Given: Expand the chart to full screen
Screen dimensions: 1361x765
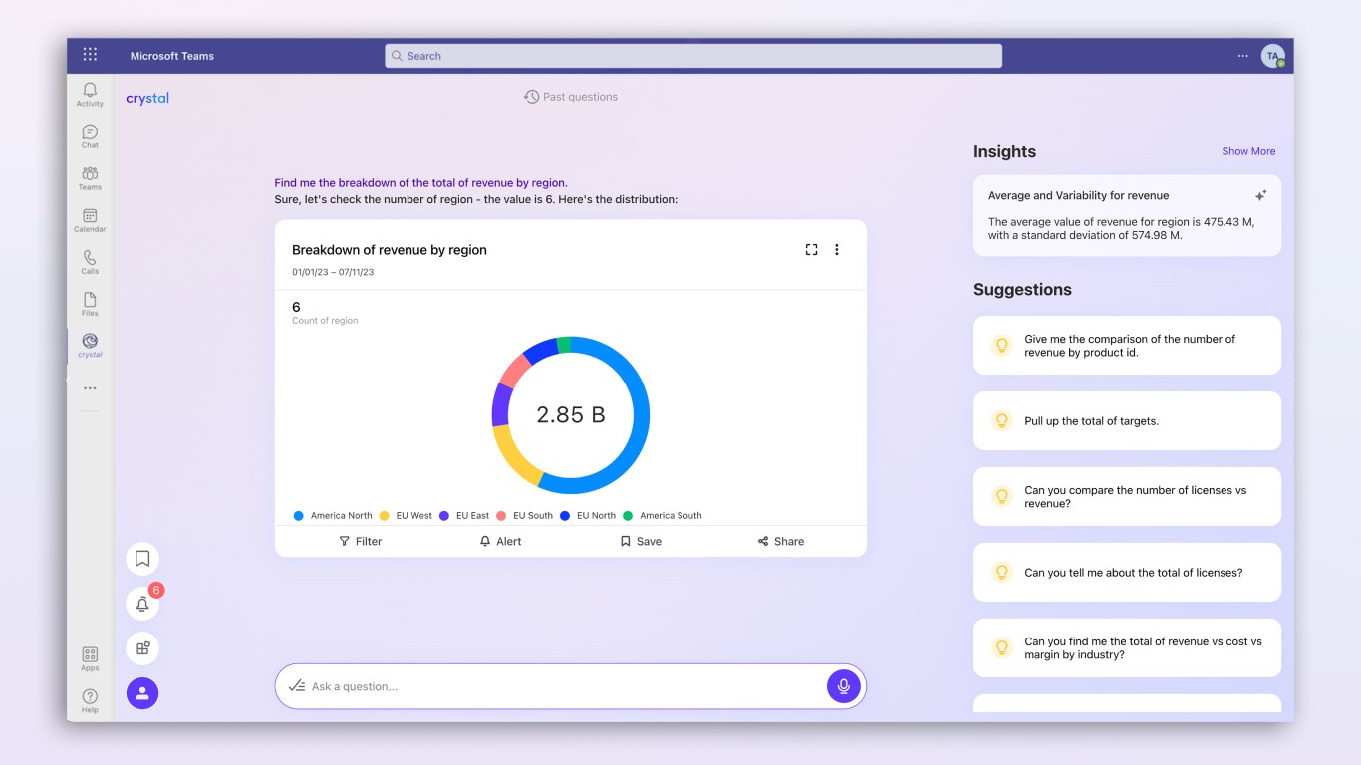Looking at the screenshot, I should (x=811, y=250).
